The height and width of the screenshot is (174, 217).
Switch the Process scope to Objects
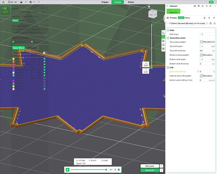187,17
